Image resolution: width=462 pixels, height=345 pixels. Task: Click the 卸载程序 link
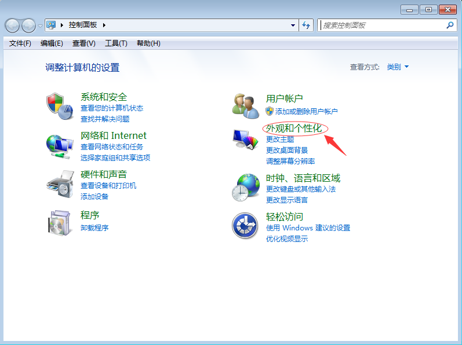[94, 227]
